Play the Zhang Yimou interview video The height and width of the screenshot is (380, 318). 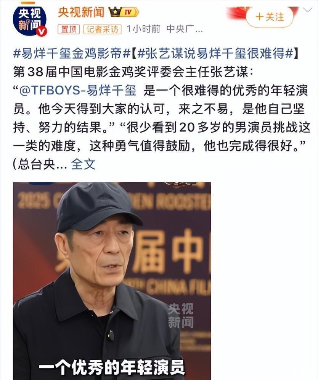[112, 281]
